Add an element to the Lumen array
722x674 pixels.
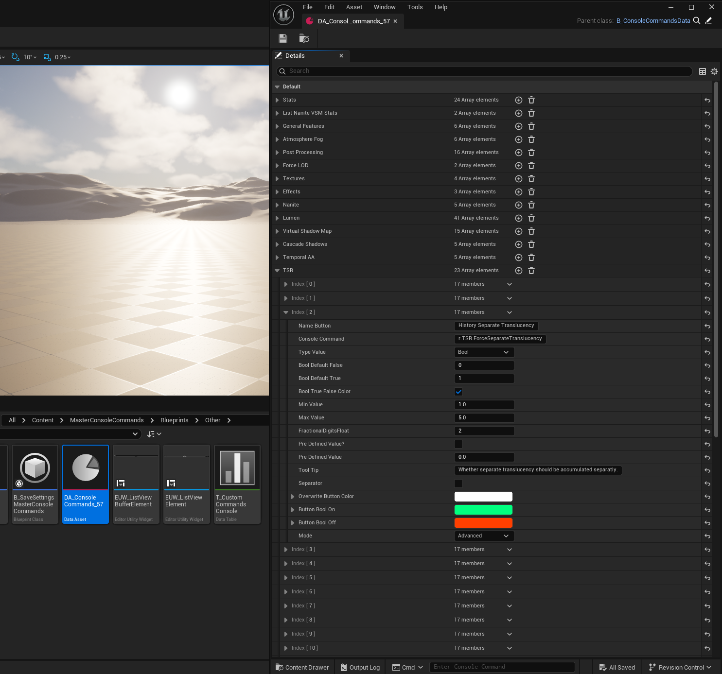518,218
